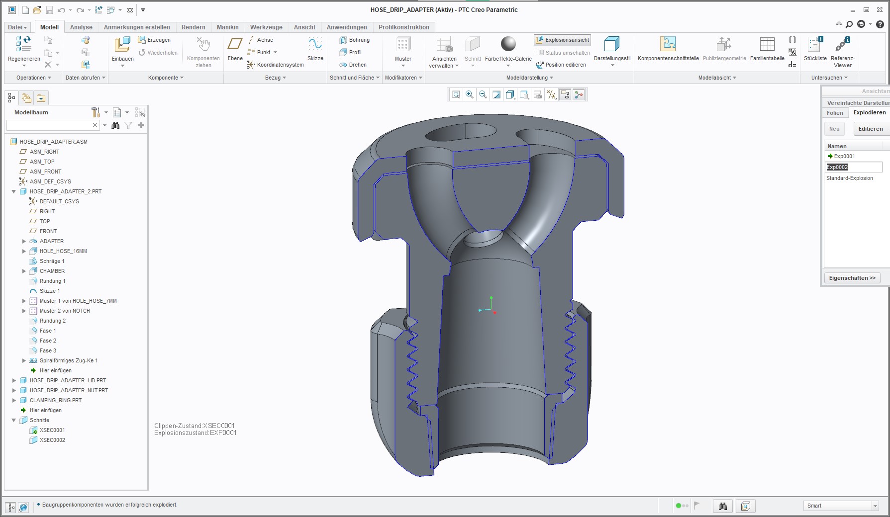Click the Bohrung hole tool
The image size is (890, 517).
pyautogui.click(x=355, y=40)
